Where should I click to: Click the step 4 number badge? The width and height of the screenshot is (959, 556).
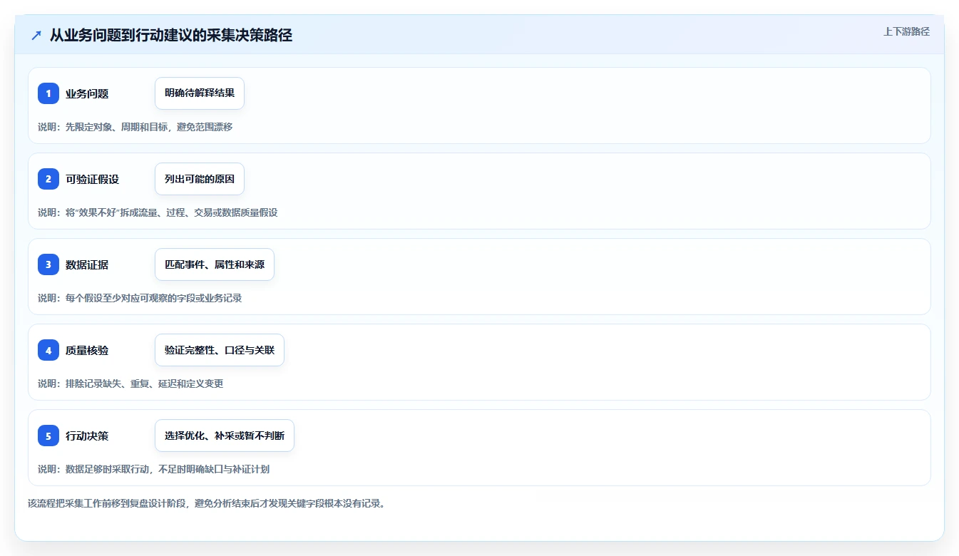48,350
